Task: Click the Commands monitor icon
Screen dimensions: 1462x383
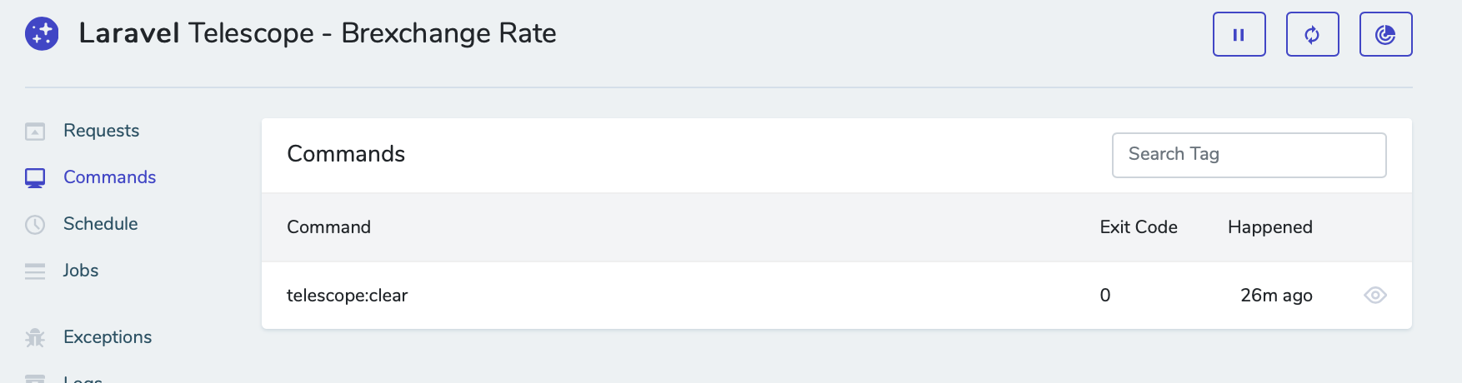Action: pos(35,178)
